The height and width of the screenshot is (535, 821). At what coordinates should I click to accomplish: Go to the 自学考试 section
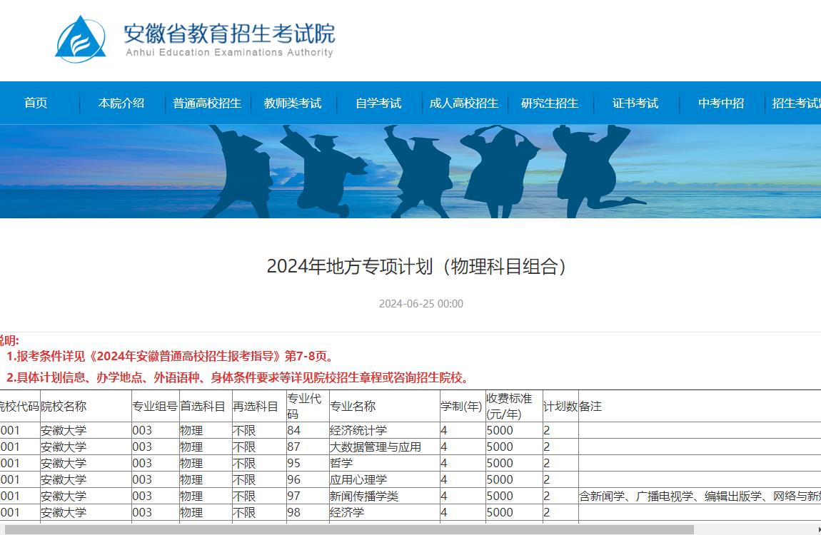click(377, 102)
